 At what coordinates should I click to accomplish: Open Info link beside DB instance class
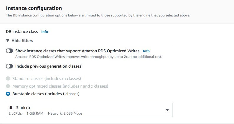[45, 31]
